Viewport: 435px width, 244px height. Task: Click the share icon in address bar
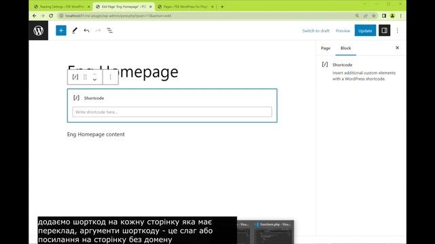click(x=366, y=16)
